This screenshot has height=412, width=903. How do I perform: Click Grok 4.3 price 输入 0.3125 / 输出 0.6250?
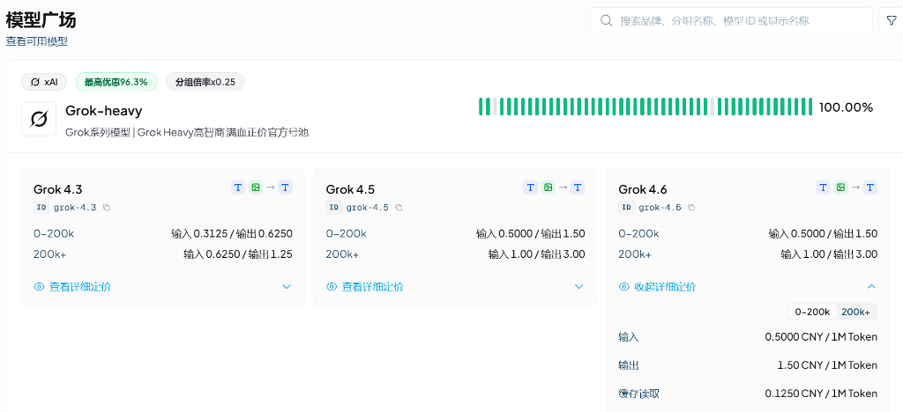232,234
